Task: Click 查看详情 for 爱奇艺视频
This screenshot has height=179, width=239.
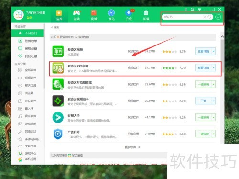Action: [203, 51]
